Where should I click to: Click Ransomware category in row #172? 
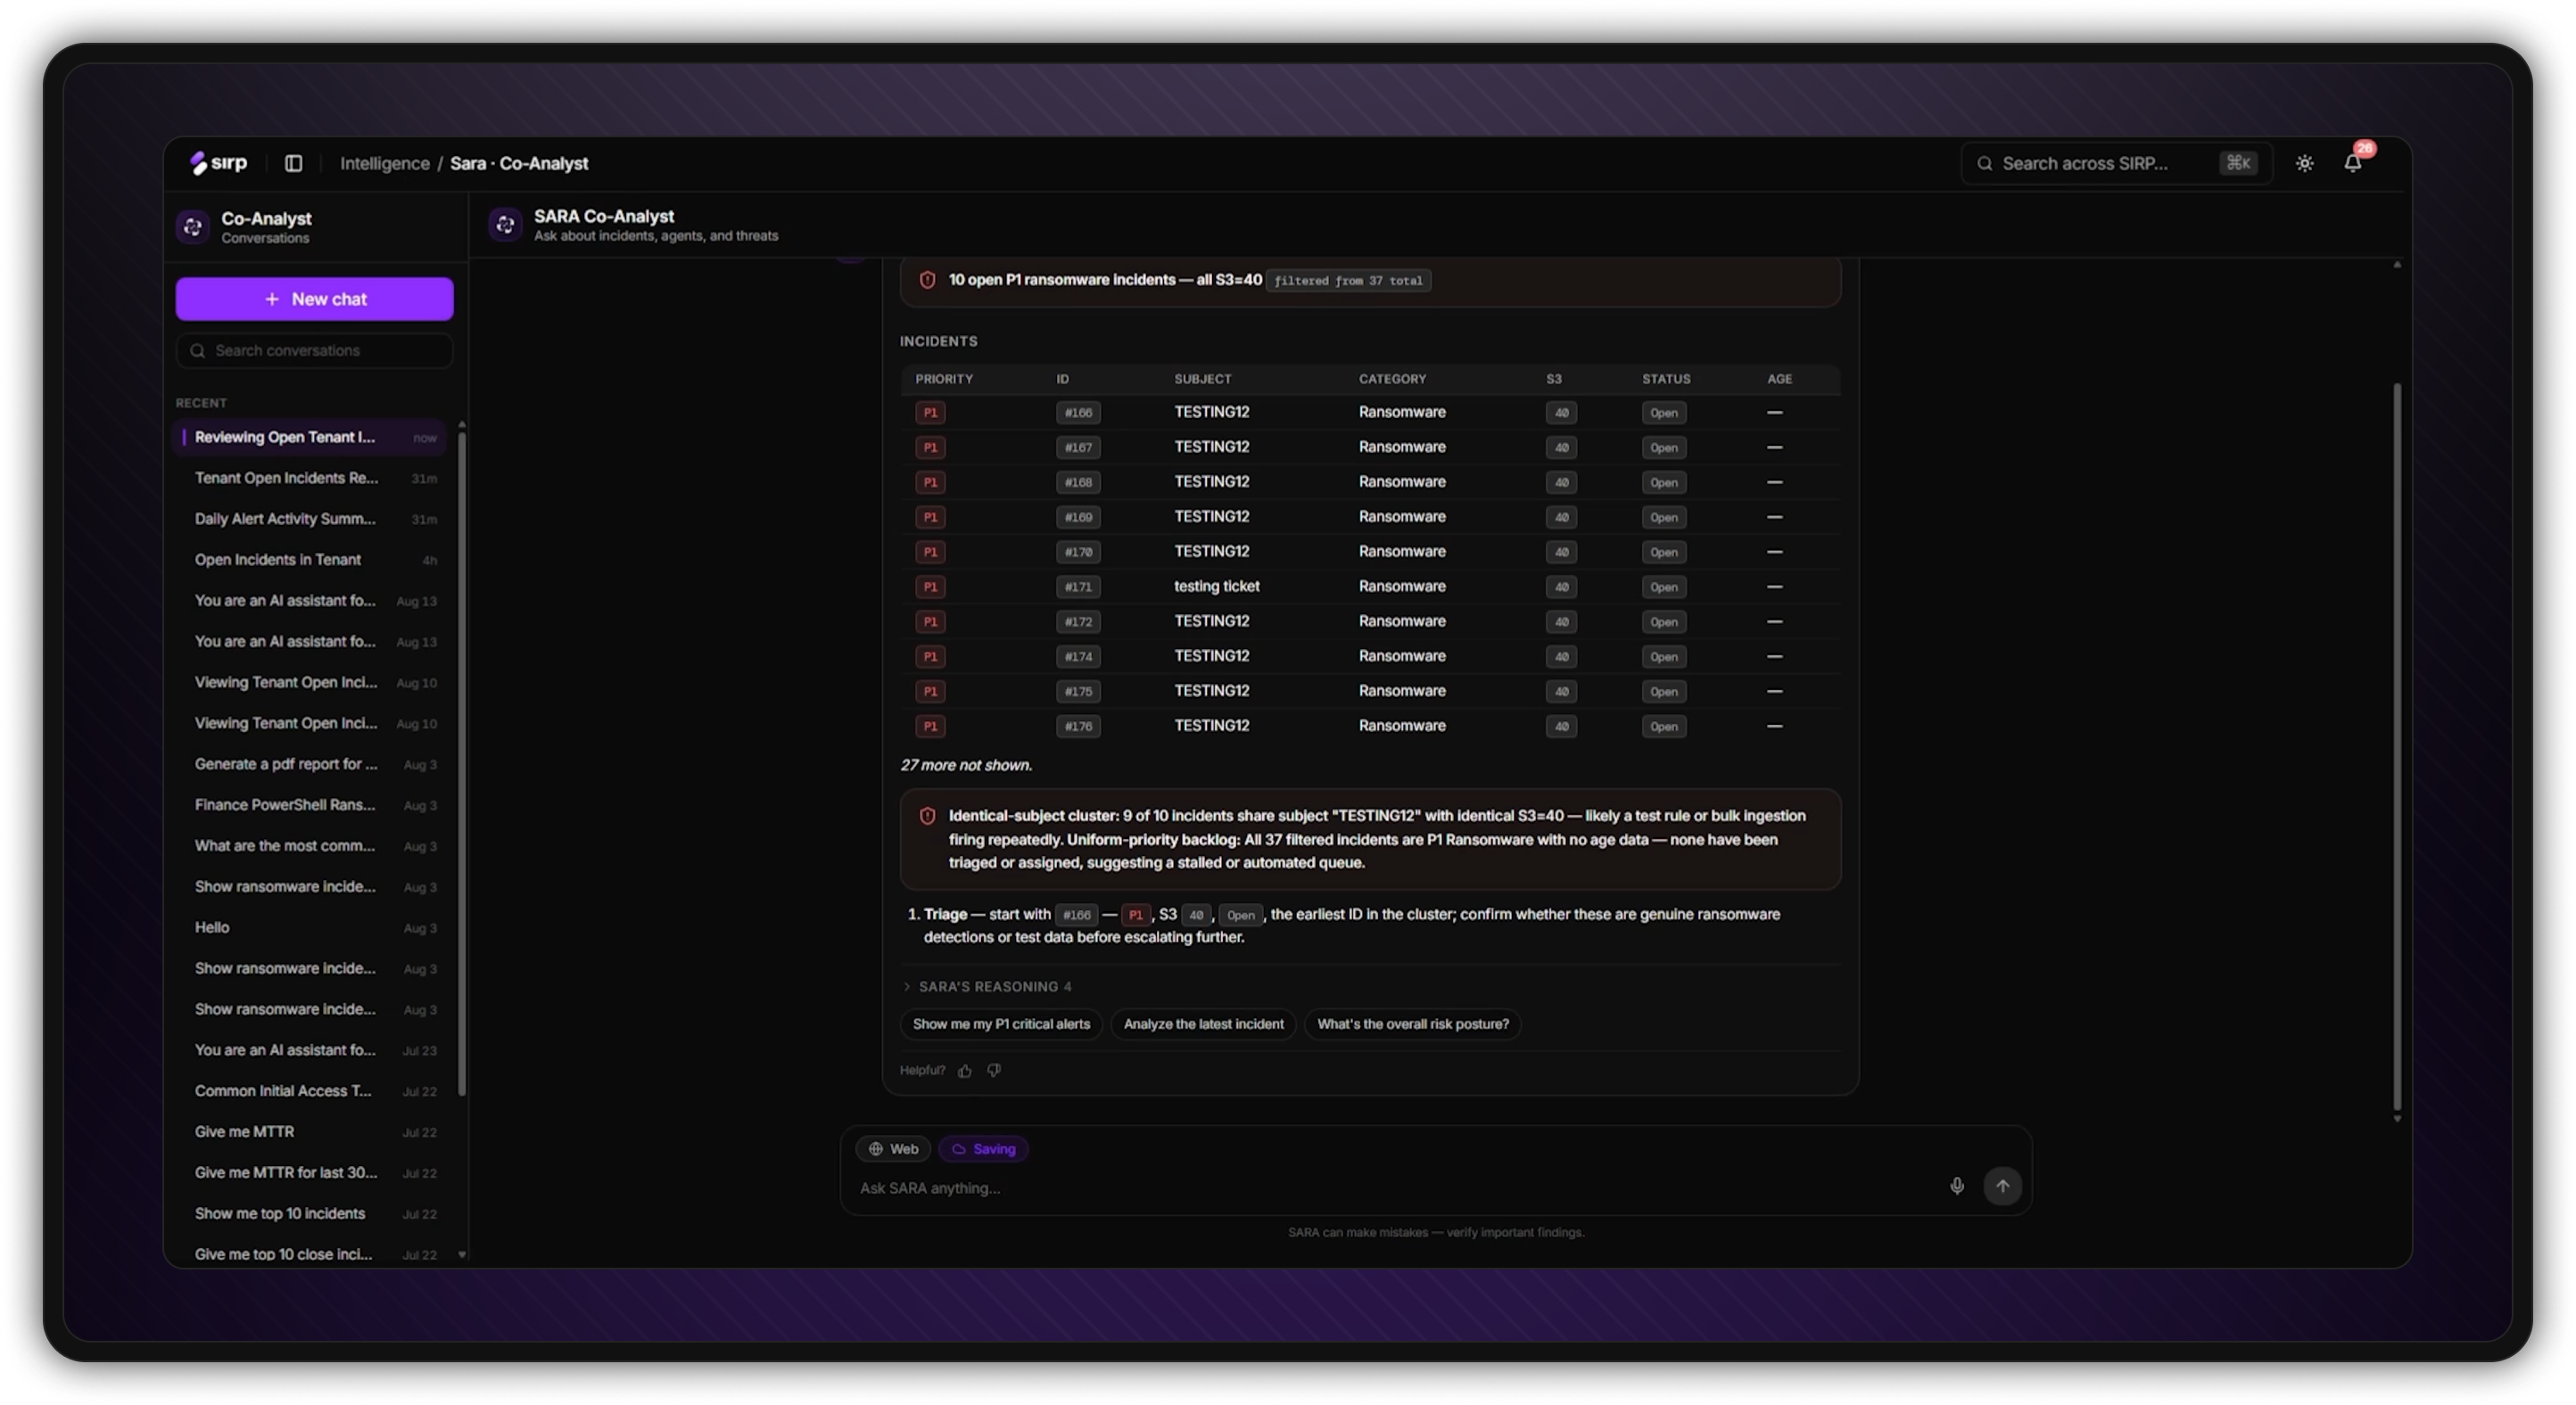click(1402, 621)
